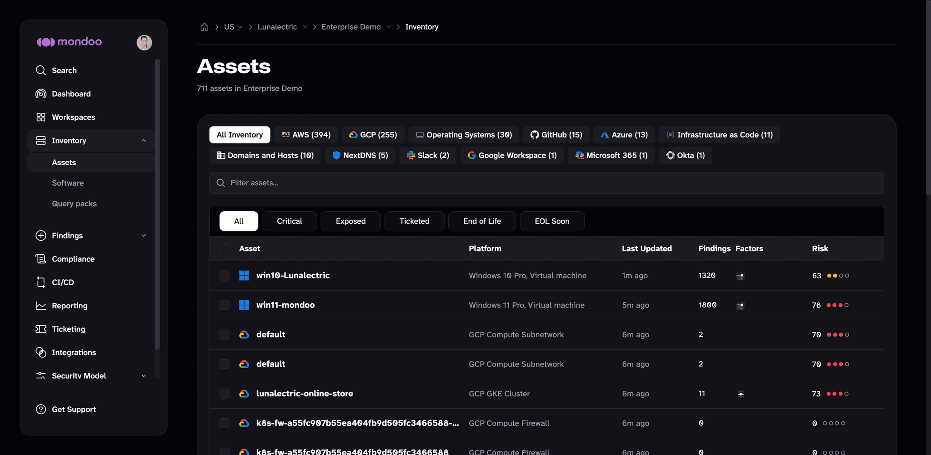The width and height of the screenshot is (931, 455).
Task: Filter by Exposed assets
Action: [350, 221]
